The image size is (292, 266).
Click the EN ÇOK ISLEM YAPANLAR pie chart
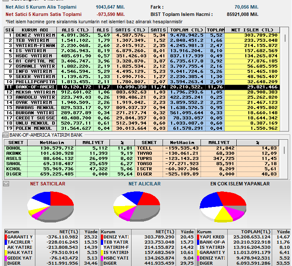223,207
